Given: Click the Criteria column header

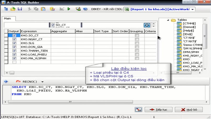Looking at the screenshot, I should click(x=150, y=31).
